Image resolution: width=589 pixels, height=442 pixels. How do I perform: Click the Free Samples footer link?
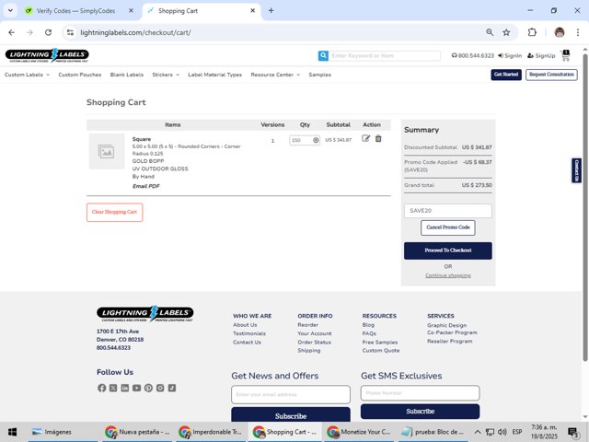[x=380, y=342]
